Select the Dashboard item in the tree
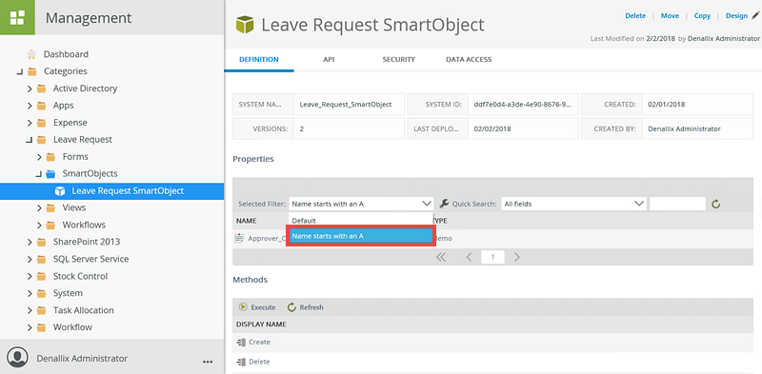 66,54
